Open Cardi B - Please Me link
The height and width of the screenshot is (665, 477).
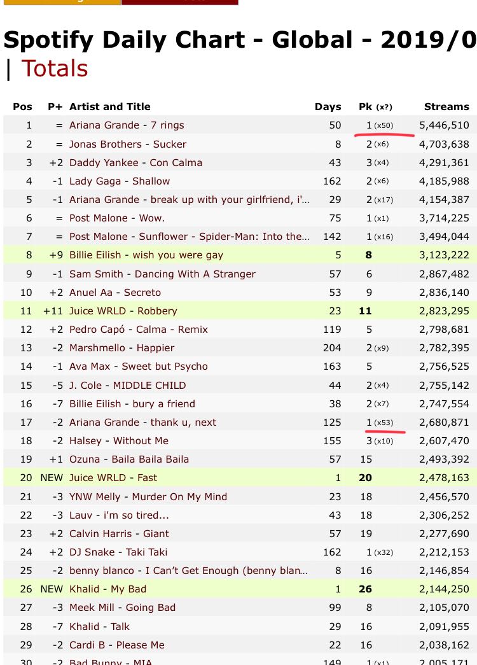[x=117, y=645]
